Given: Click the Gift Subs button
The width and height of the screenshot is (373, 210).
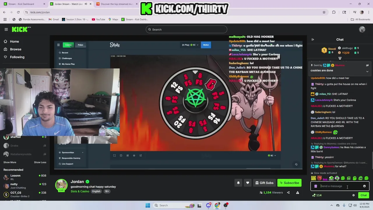Looking at the screenshot, I should pos(264,183).
